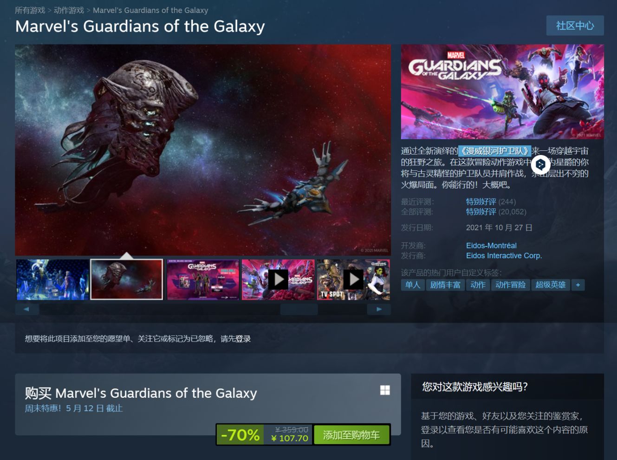The width and height of the screenshot is (617, 460).
Task: Select the deluxe edition contents thumbnail
Action: coord(203,279)
